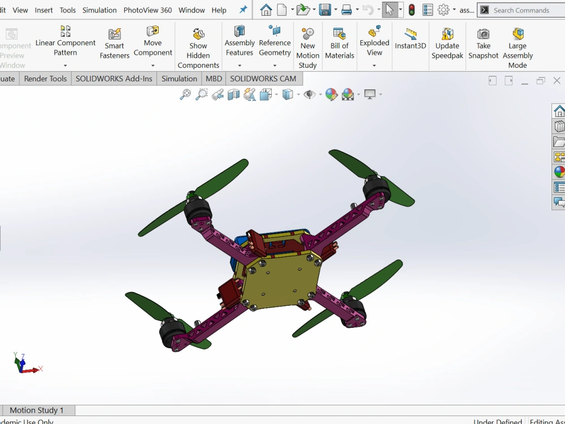This screenshot has height=424, width=565.
Task: Expand the New document dropdown arrow
Action: click(292, 10)
